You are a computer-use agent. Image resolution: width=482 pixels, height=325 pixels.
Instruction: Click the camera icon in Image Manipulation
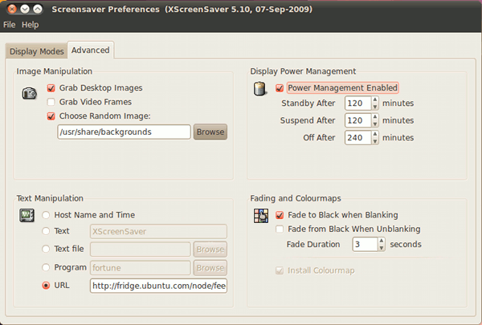click(x=29, y=94)
